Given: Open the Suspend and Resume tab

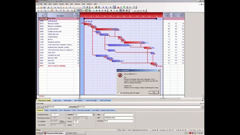Looking at the screenshot, I should [x=108, y=110].
